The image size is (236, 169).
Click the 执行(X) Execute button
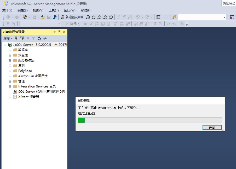[73, 24]
